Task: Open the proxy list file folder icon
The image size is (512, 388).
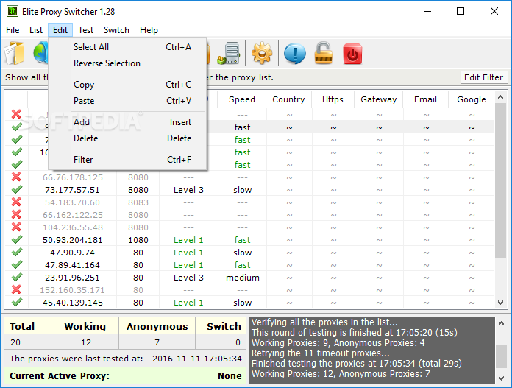Action: point(15,53)
